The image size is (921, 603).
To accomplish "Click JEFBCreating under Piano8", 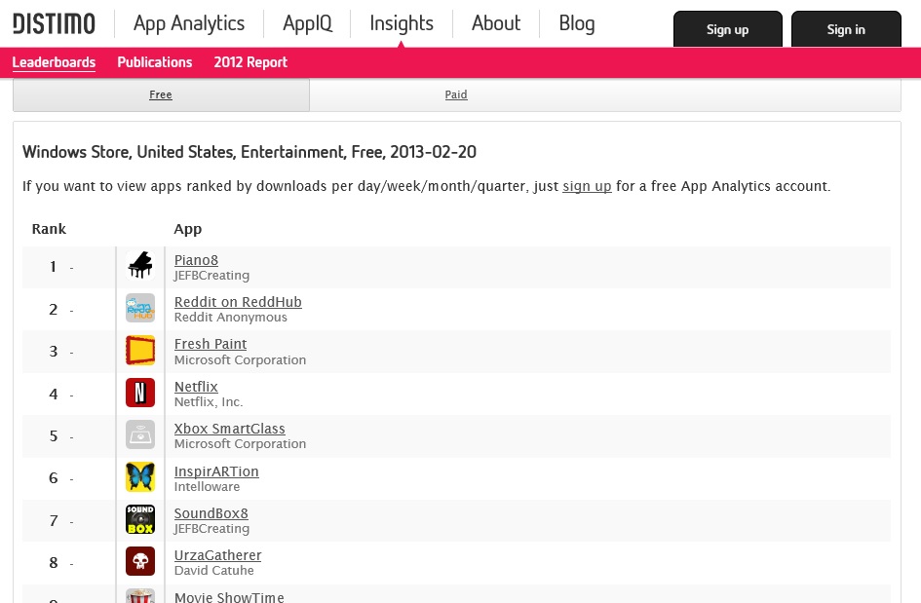I will [x=212, y=276].
